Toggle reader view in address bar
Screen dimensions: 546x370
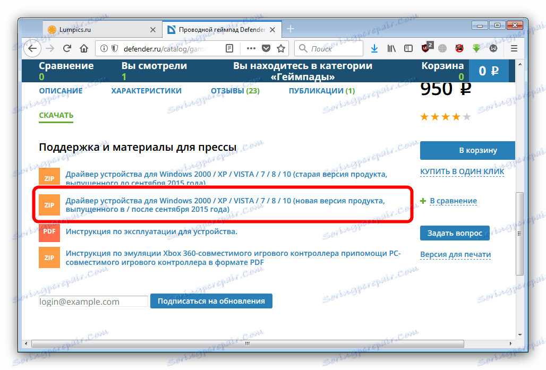(x=229, y=48)
